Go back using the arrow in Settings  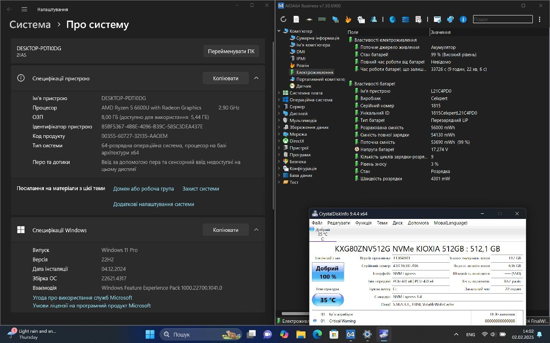coord(9,9)
